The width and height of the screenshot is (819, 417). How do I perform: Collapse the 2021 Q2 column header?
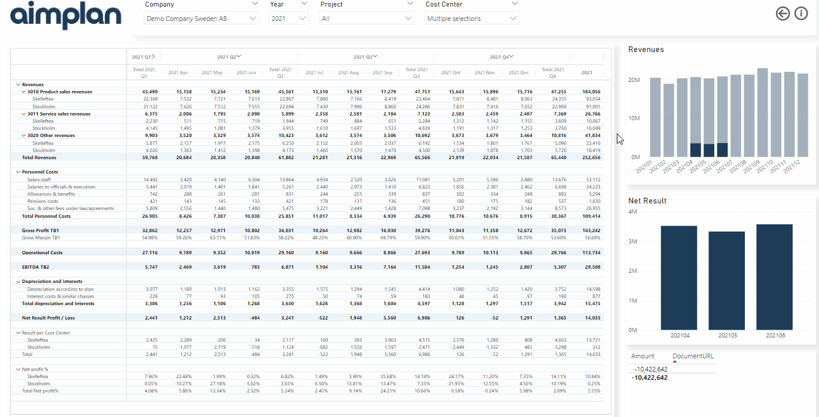point(239,57)
